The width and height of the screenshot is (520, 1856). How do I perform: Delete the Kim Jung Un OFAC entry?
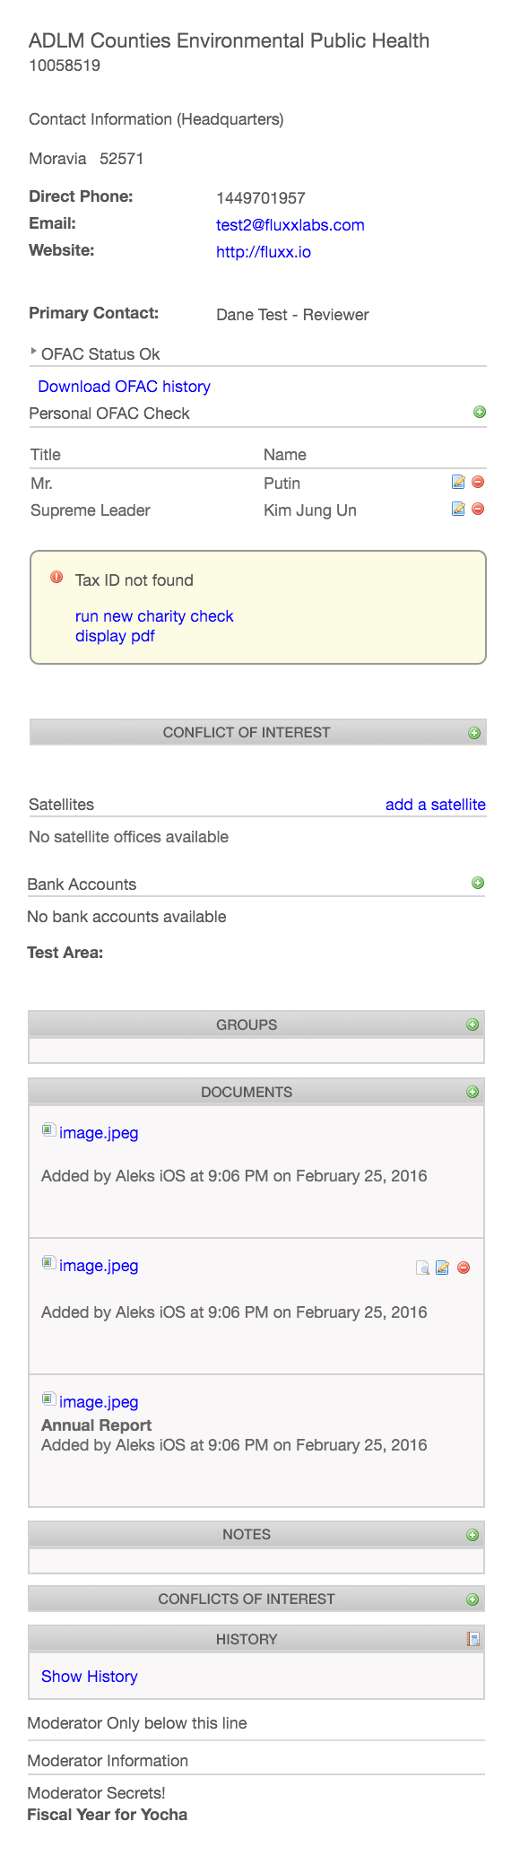pos(478,510)
